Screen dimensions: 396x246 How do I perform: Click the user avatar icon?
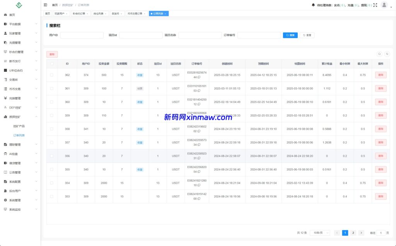[384, 5]
